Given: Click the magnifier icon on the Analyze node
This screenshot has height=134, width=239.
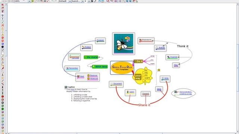Looking at the screenshot, I should click(x=157, y=48).
